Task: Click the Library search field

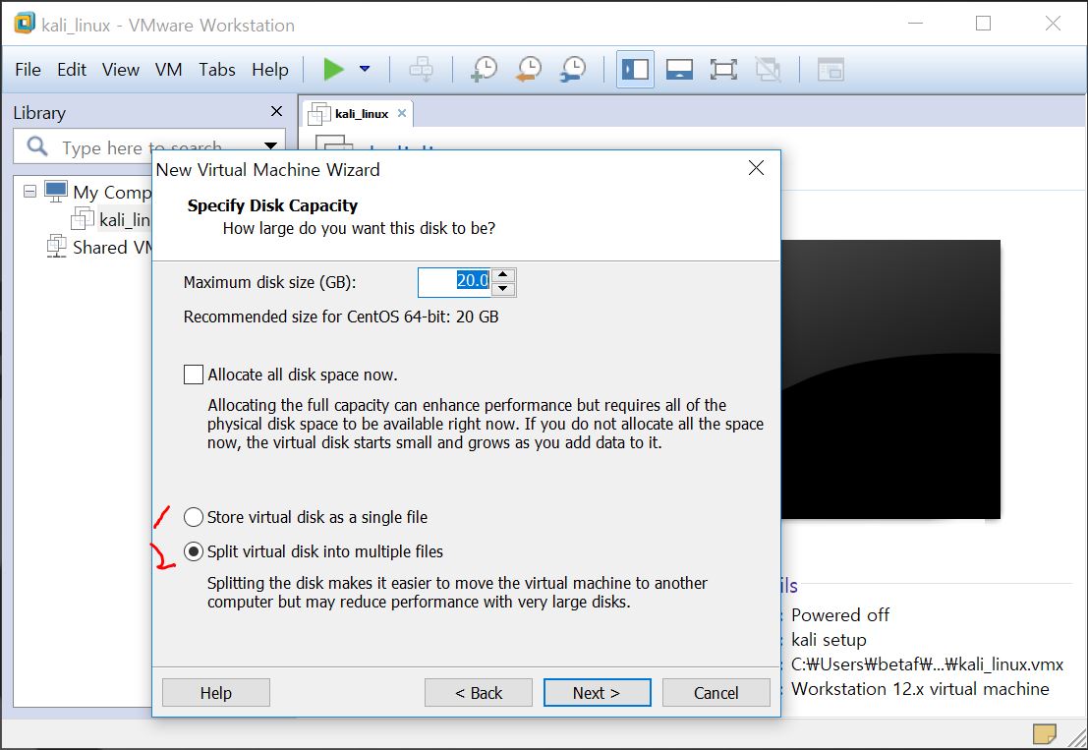Action: pos(149,146)
